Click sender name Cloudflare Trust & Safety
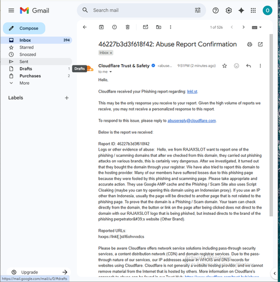280x282 pixels. pos(124,66)
